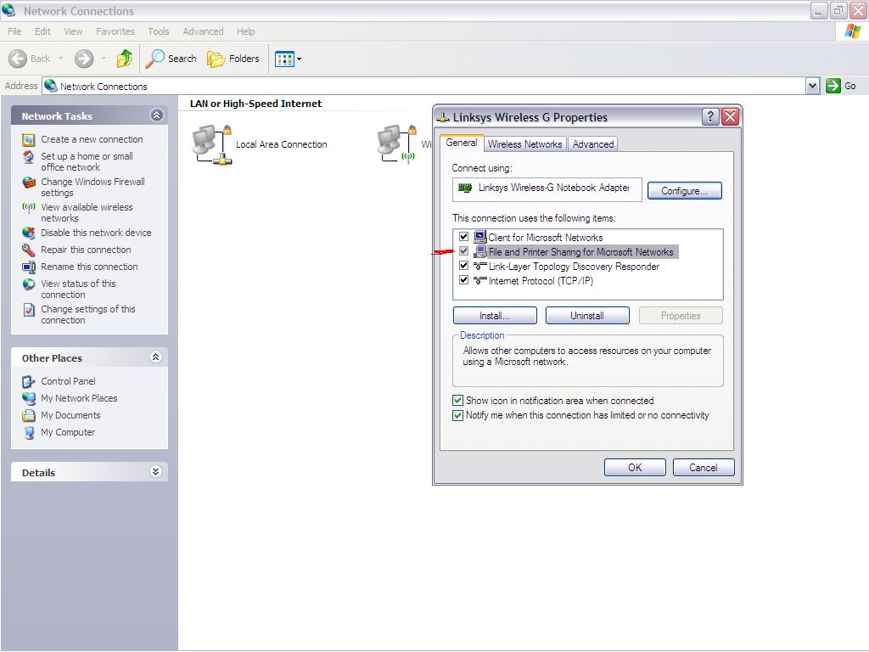Click View available wireless networks icon
The height and width of the screenshot is (652, 869).
click(29, 208)
